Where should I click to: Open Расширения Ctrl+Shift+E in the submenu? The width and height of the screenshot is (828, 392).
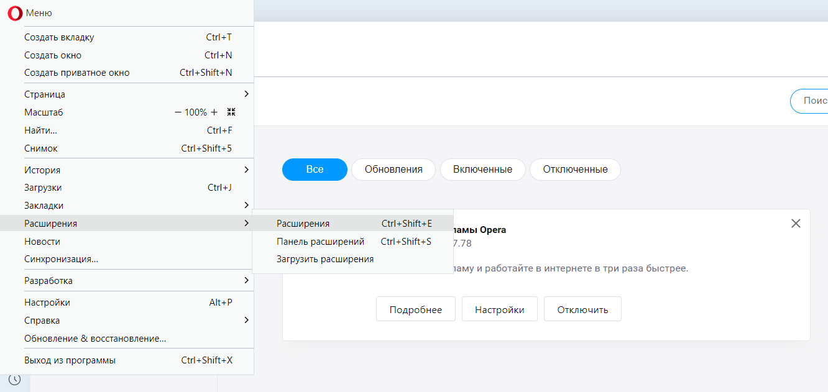coord(353,224)
